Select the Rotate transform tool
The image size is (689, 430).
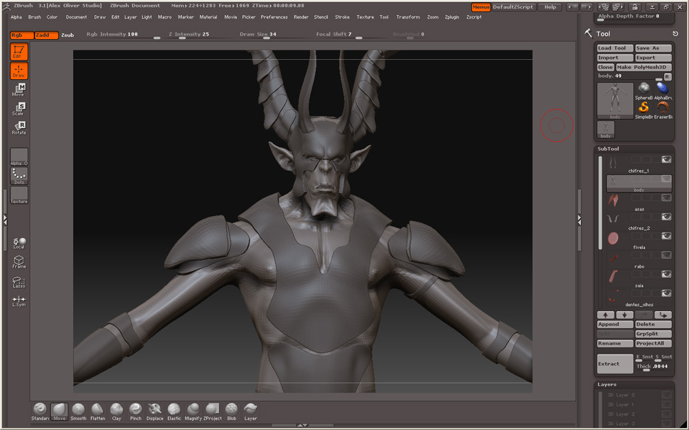(19, 128)
